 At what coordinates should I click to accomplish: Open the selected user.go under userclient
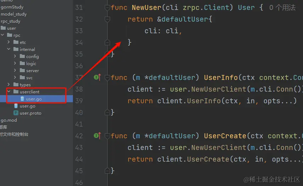(x=34, y=99)
